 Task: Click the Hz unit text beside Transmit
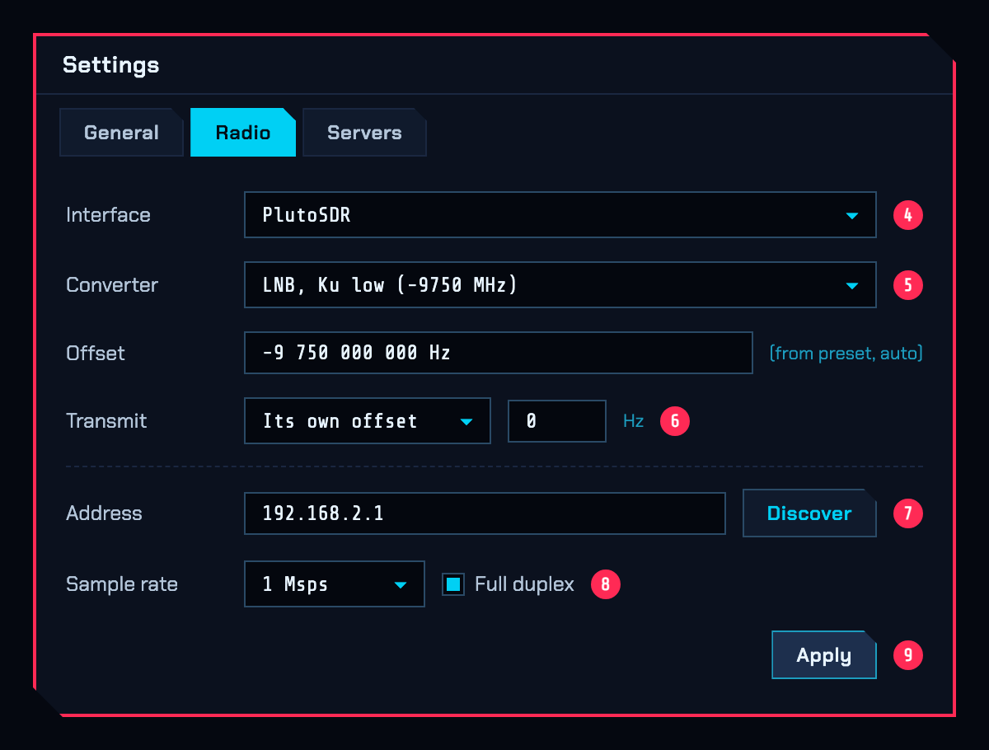(633, 421)
